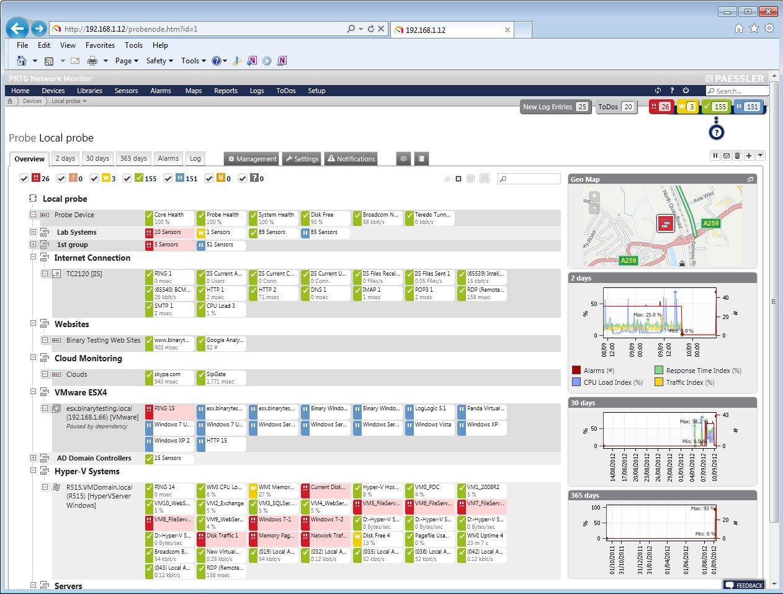Click the PRTG refresh icon
Viewport: 783px width, 594px height.
(x=658, y=90)
